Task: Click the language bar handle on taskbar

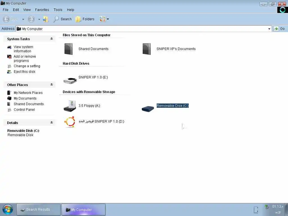Action: click(x=256, y=210)
